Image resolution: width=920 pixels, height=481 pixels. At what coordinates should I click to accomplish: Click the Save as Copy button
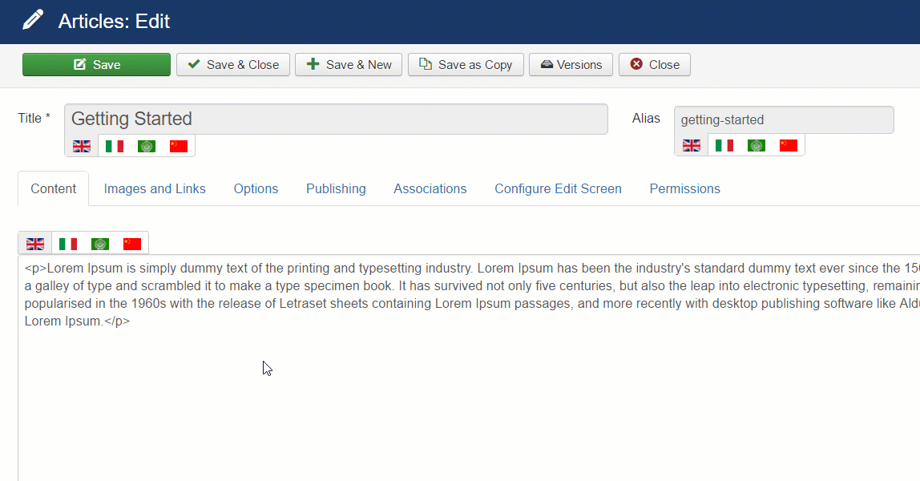click(x=466, y=65)
